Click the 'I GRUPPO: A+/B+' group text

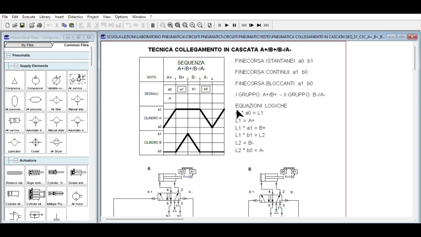click(256, 94)
